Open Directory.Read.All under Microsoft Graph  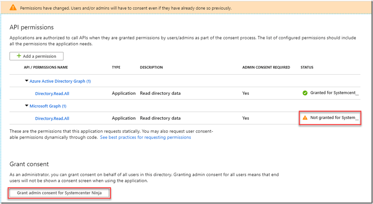pyautogui.click(x=52, y=118)
